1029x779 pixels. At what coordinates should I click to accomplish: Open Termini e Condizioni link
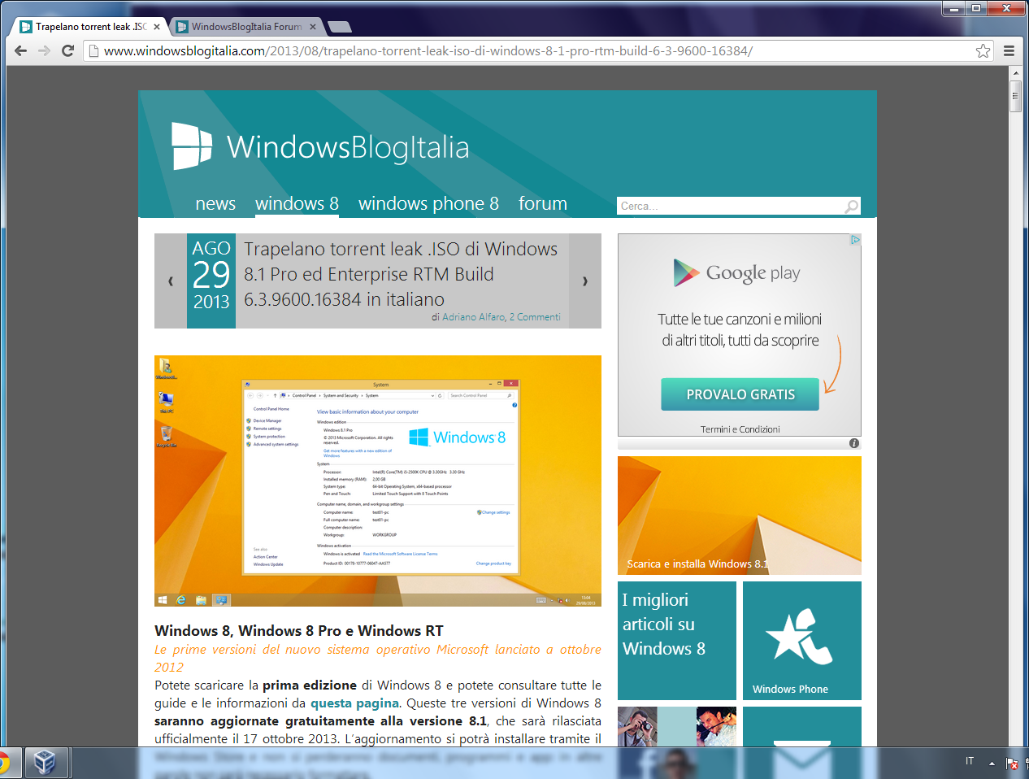(x=740, y=429)
